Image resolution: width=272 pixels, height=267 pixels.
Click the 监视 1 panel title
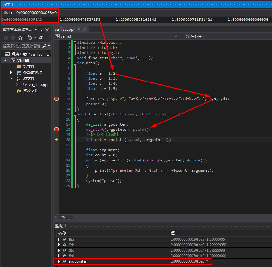60,226
